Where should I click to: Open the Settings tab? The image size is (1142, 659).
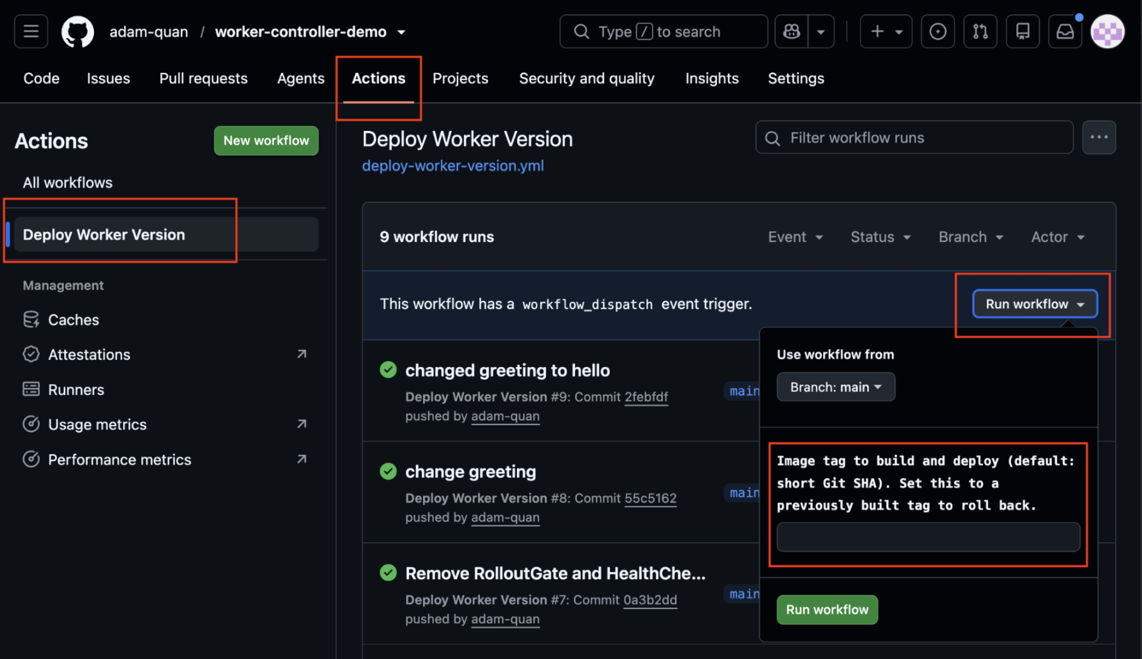796,78
